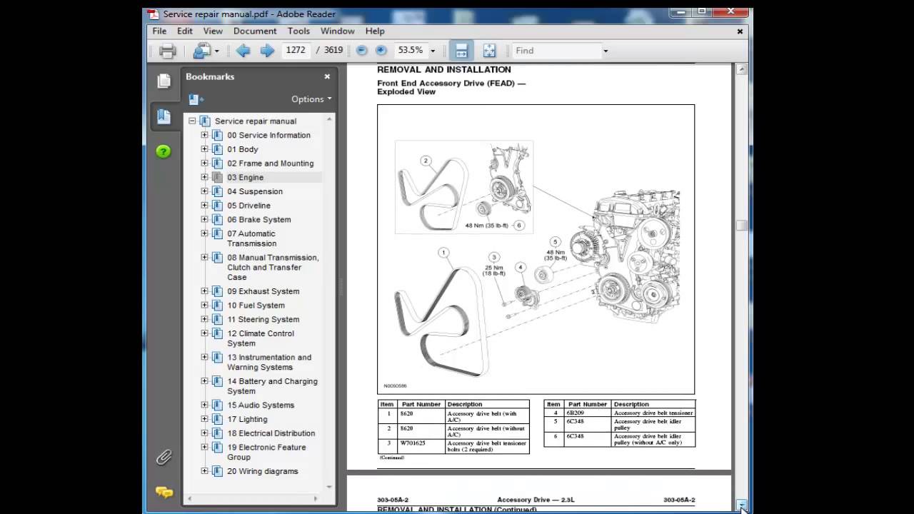914x514 pixels.
Task: Open the collaborate icon's dropdown arrow
Action: point(216,51)
